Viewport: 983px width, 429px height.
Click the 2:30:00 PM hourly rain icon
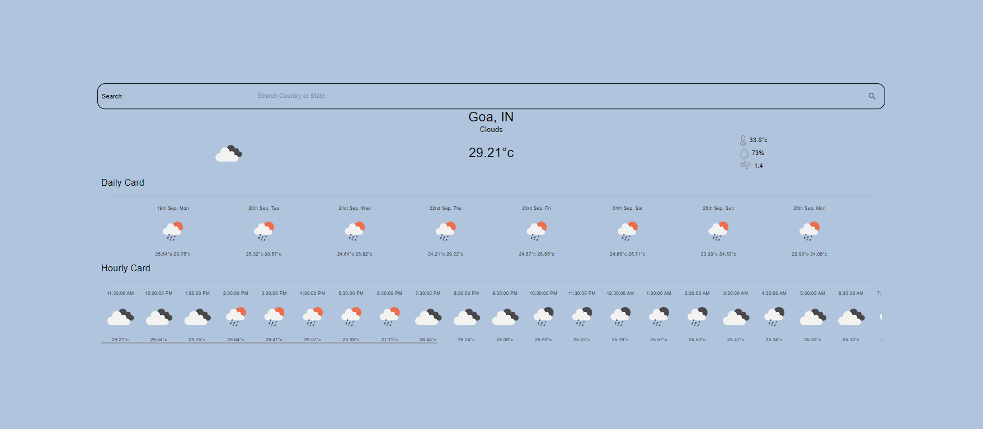236,317
